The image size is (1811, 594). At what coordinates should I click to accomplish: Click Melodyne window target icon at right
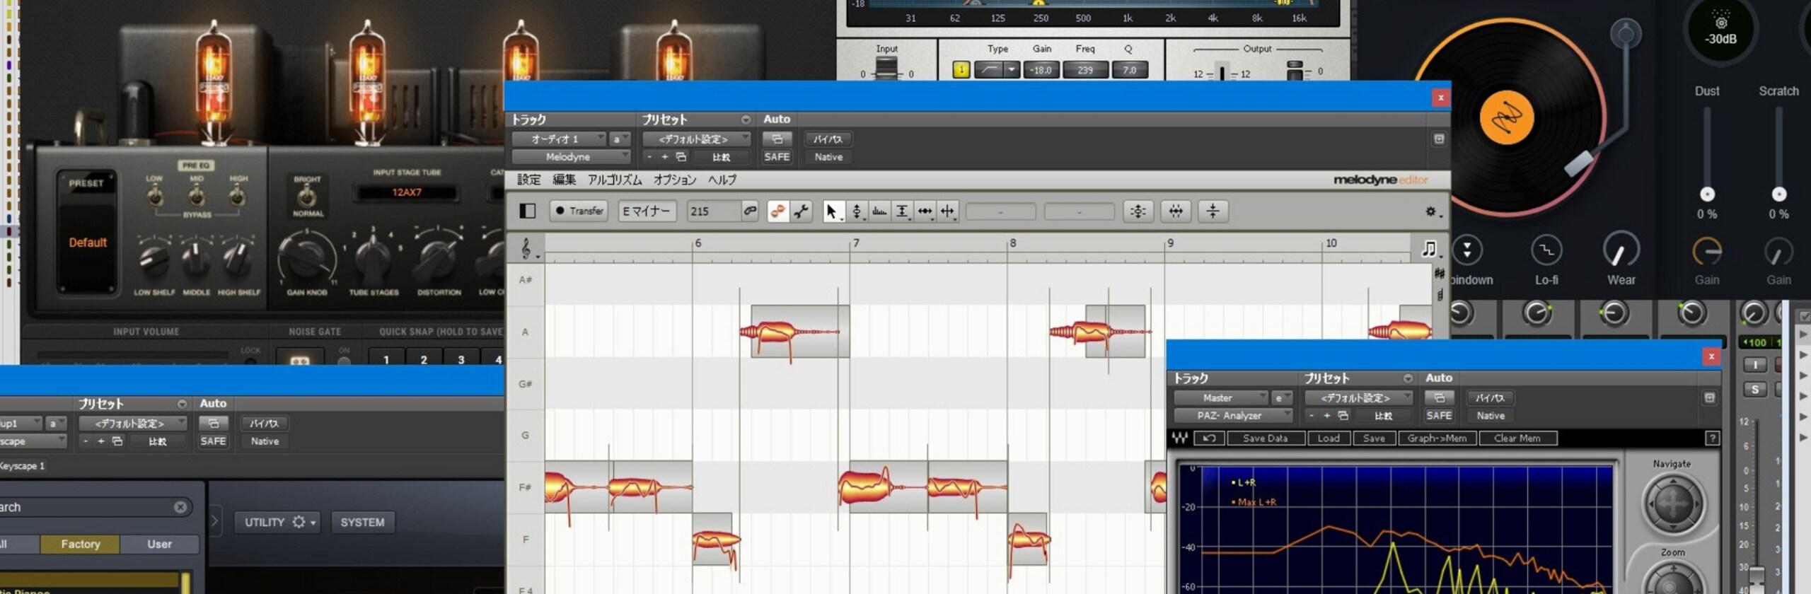1439,139
